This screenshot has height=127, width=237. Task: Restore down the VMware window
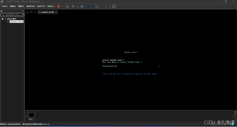226,1
